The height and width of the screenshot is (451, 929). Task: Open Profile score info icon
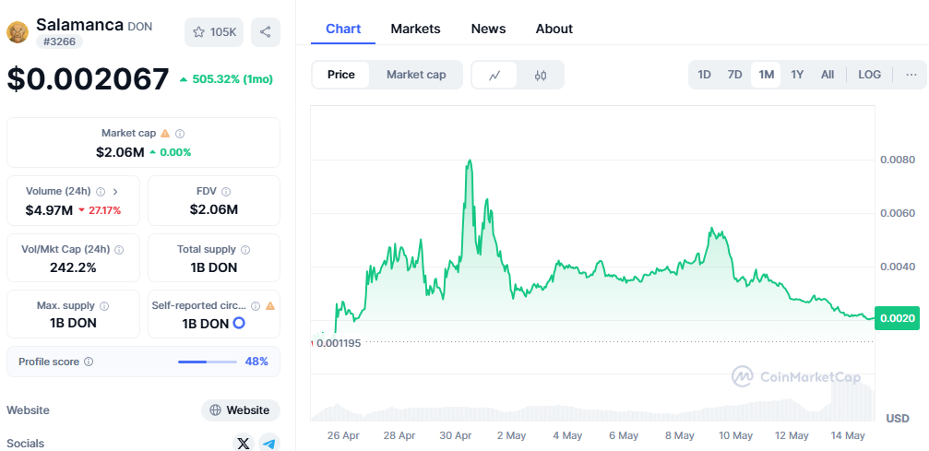[x=89, y=362]
